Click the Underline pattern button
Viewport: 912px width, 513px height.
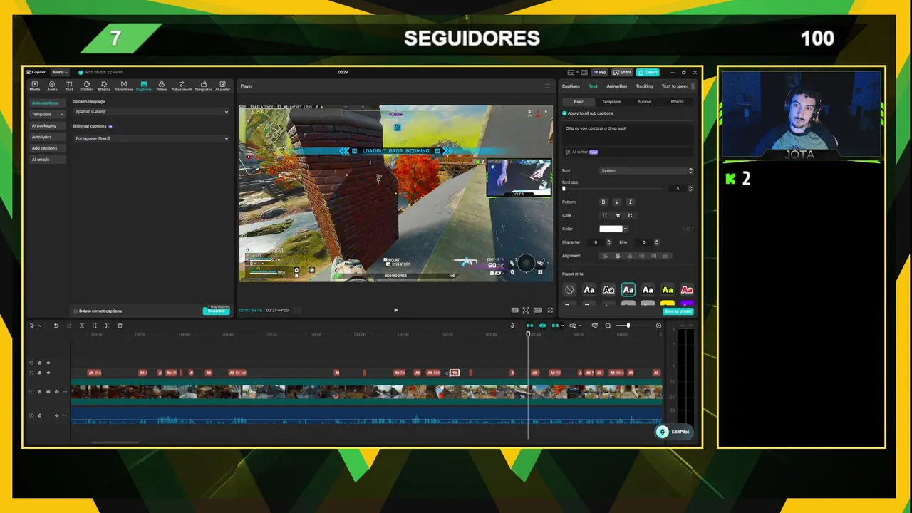pyautogui.click(x=617, y=202)
